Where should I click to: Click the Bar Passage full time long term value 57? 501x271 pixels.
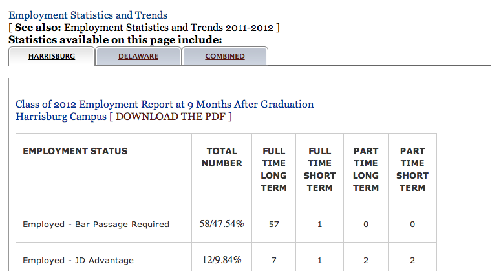(x=273, y=225)
